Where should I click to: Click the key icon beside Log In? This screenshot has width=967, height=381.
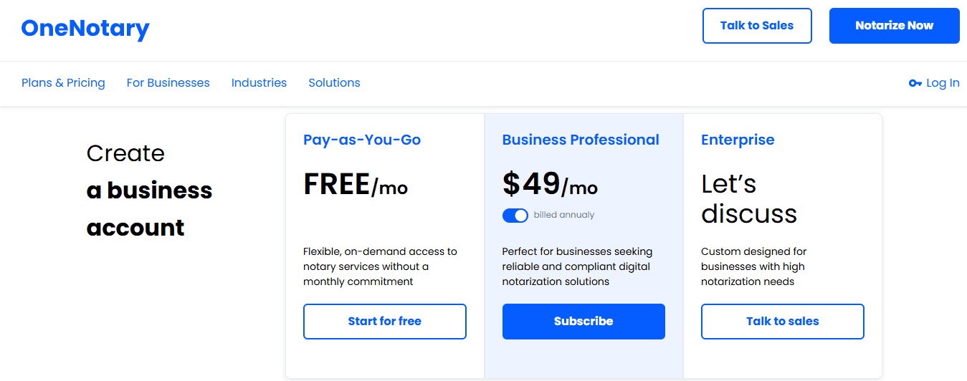[x=915, y=83]
